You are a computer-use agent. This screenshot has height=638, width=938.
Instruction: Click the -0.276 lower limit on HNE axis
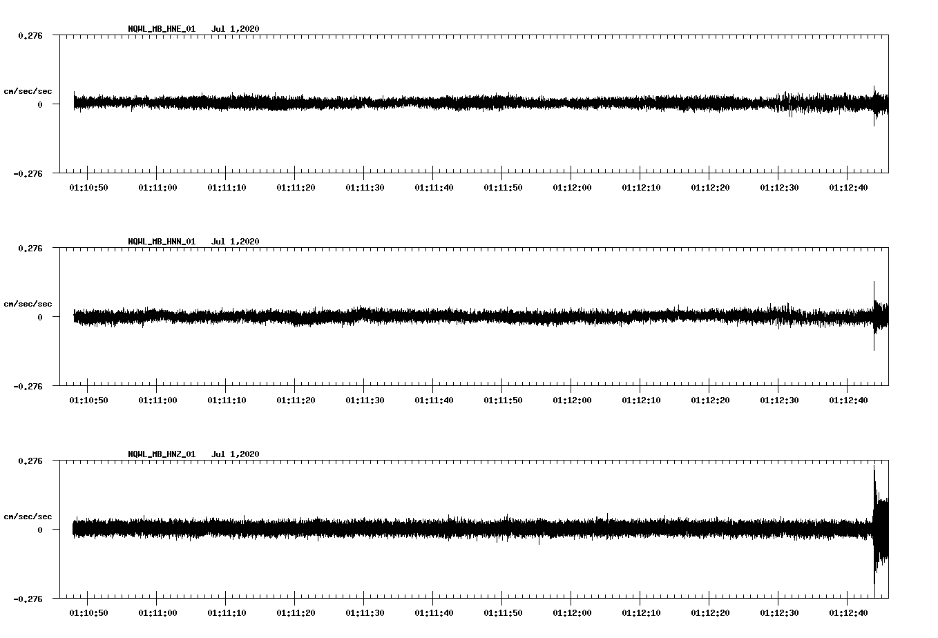28,174
